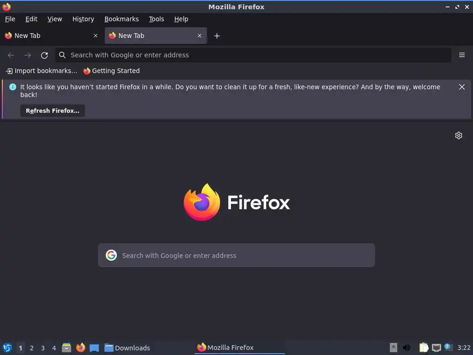This screenshot has height=355, width=473.
Task: Close the first New Tab
Action: pyautogui.click(x=96, y=36)
